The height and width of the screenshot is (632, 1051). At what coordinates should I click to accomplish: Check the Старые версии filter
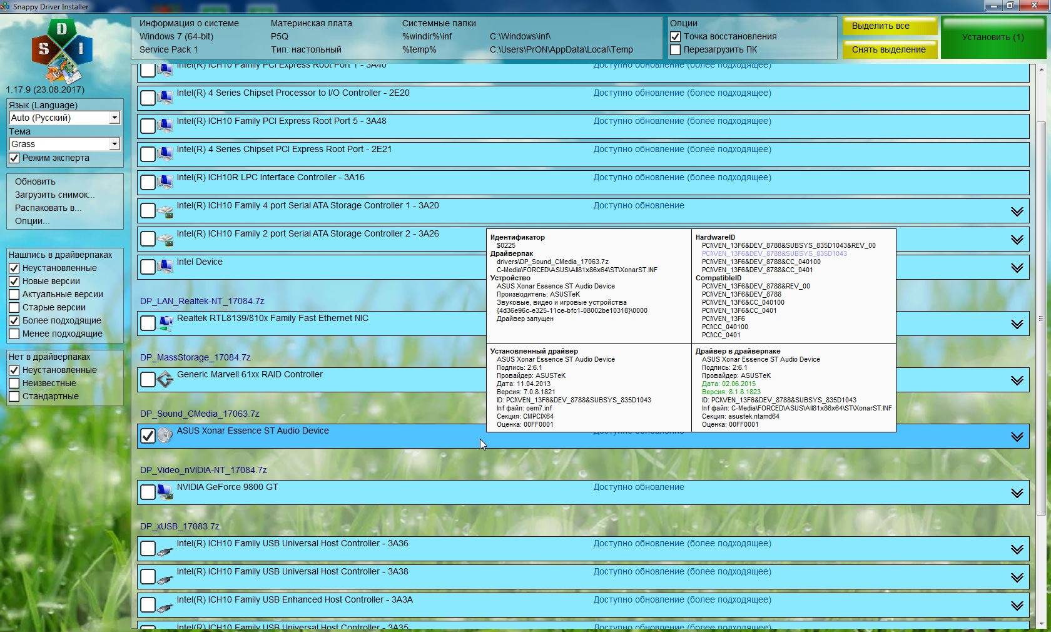tap(14, 307)
